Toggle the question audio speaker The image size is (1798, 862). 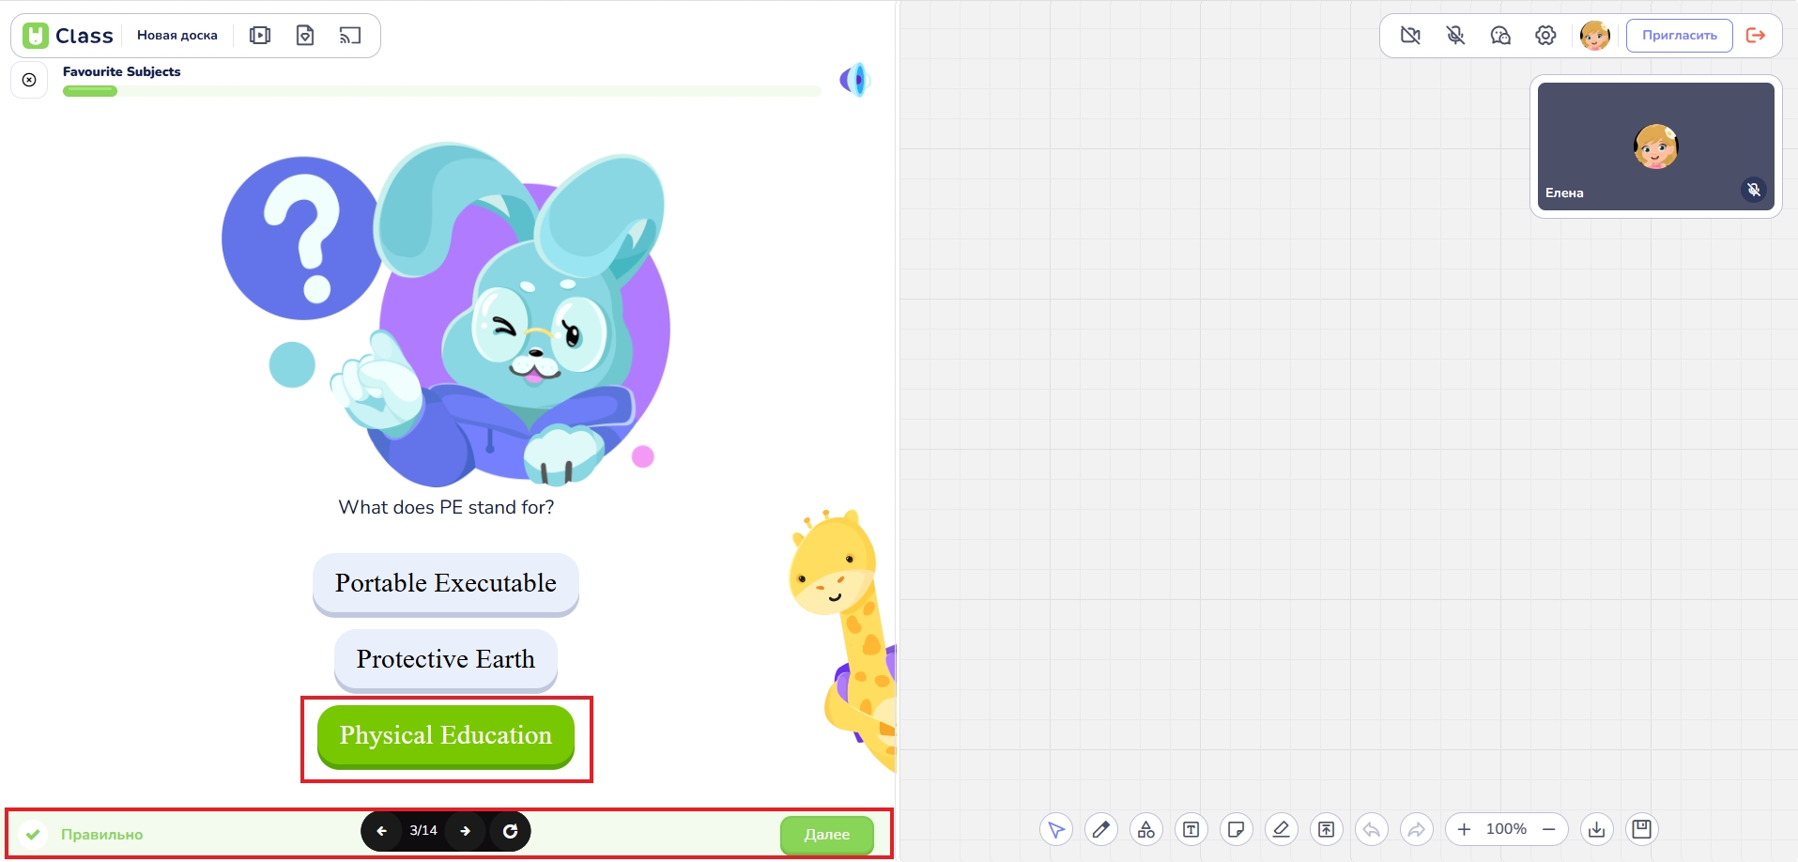(854, 80)
